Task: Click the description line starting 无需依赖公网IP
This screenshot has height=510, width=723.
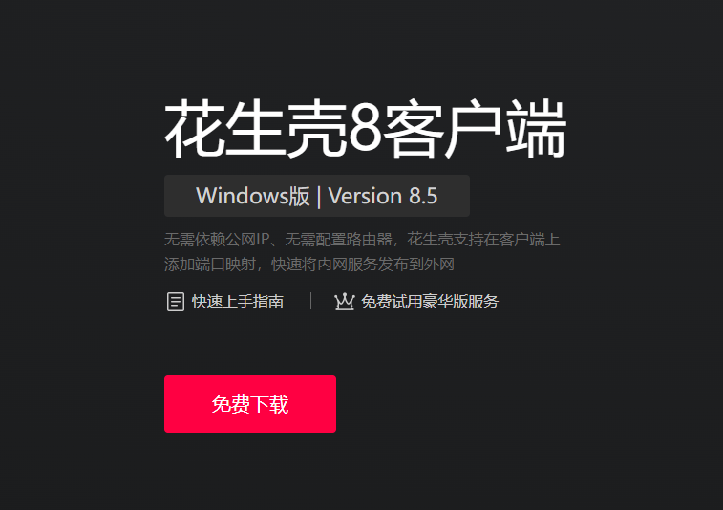Action: (x=362, y=240)
